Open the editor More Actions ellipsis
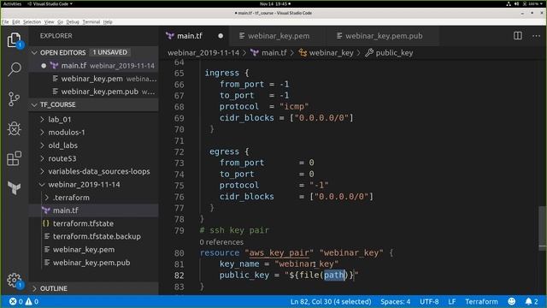The height and width of the screenshot is (308, 547). (536, 36)
